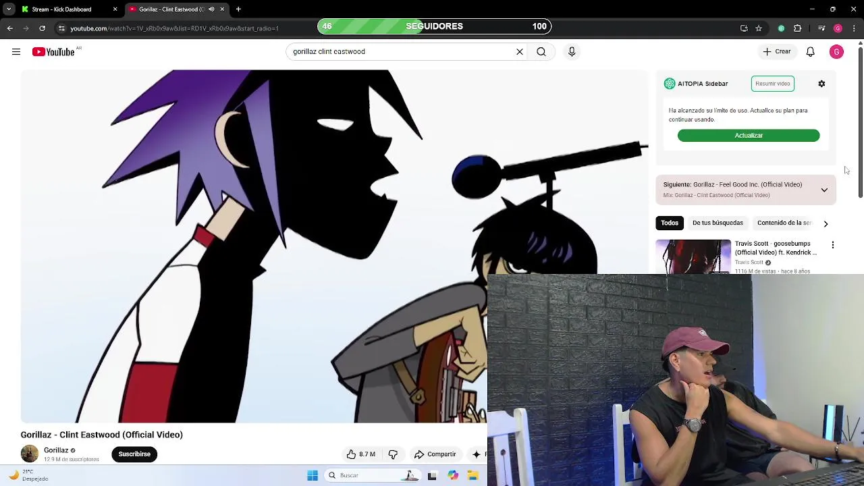Open Chrome three-dot menu
864x486 pixels.
point(854,28)
